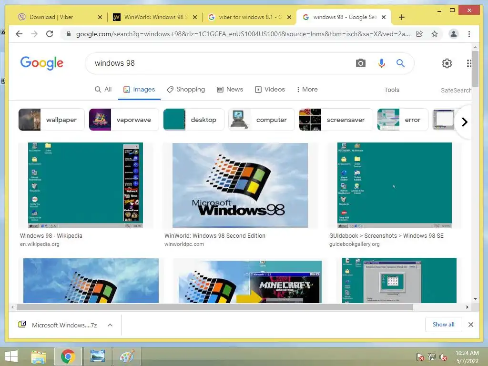Close the viber for windows 8.1 tab

click(x=289, y=17)
